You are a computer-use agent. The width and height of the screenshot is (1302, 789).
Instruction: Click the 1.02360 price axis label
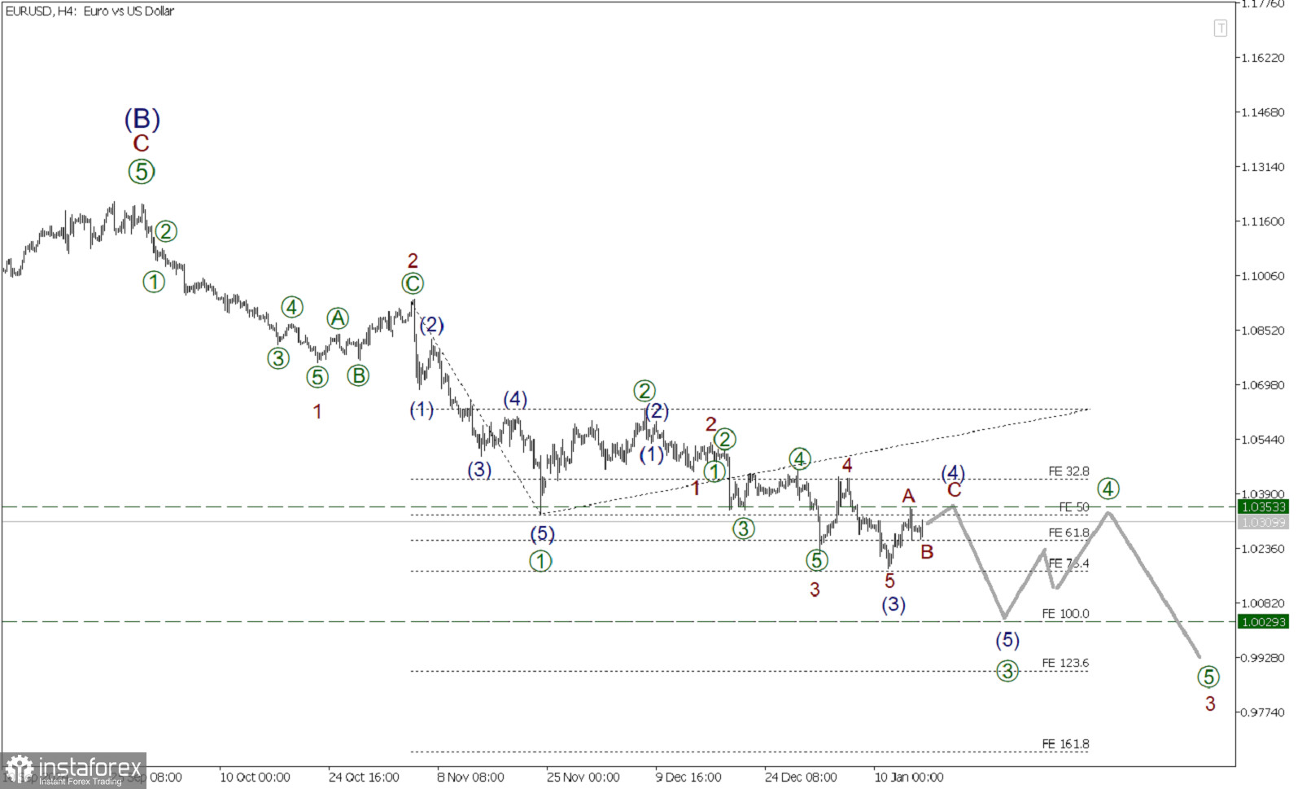1262,549
